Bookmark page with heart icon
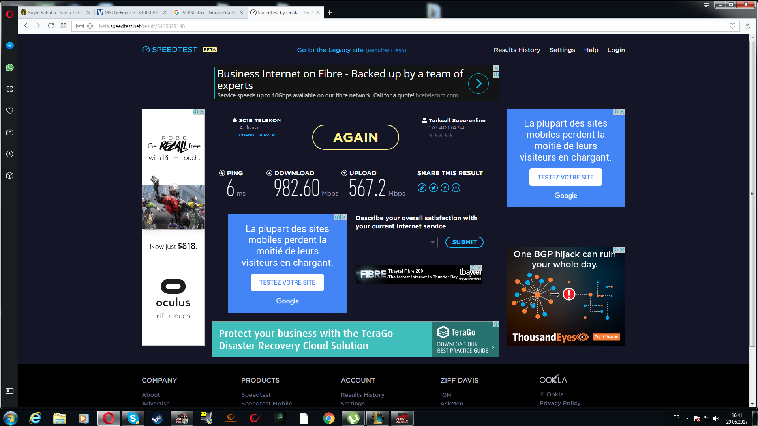The image size is (758, 426). (732, 26)
